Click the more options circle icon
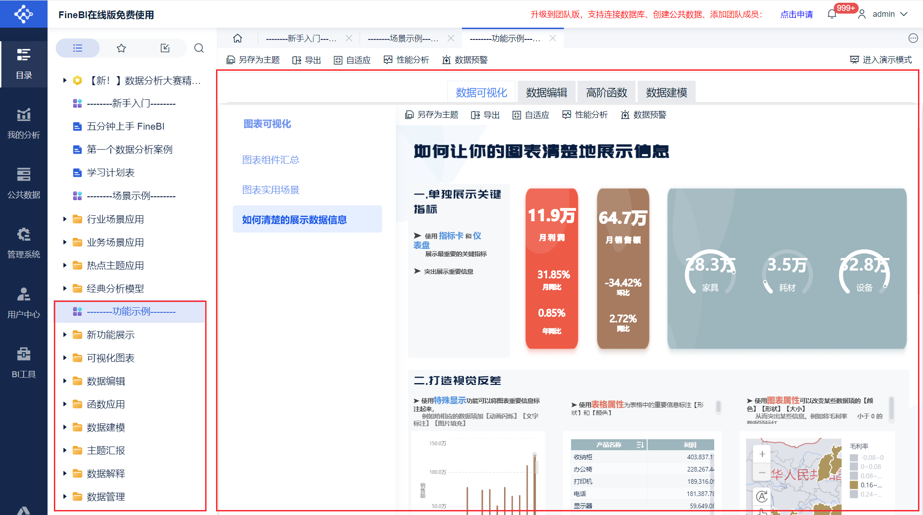The height and width of the screenshot is (515, 923). (913, 39)
